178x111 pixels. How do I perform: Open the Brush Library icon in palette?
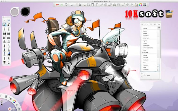[x=9, y=20]
